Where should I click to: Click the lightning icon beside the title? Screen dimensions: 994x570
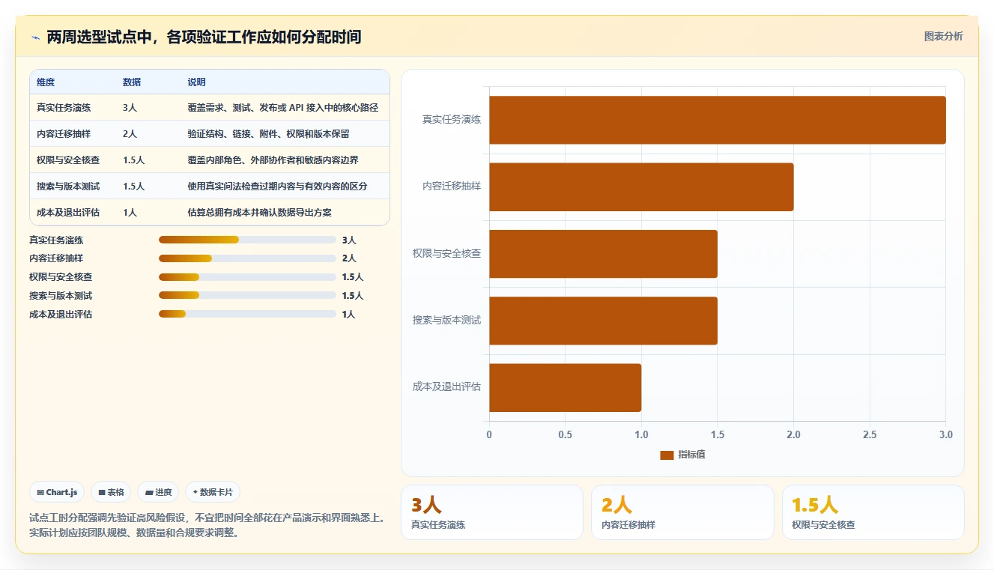[x=35, y=37]
